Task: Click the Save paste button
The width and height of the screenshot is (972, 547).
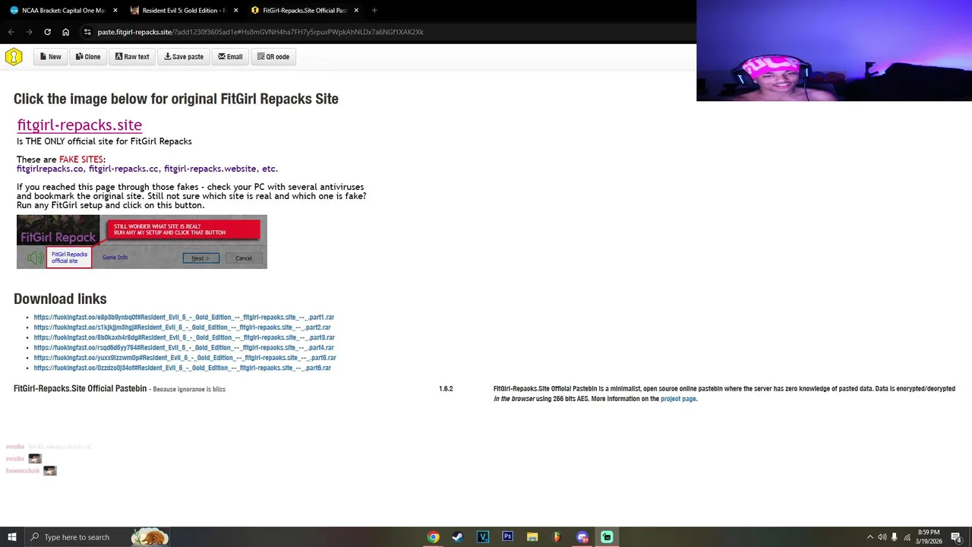Action: [x=184, y=57]
